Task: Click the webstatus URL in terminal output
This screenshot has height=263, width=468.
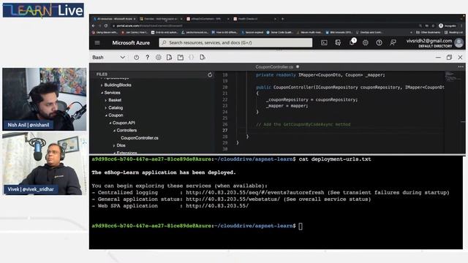Action: [233, 199]
